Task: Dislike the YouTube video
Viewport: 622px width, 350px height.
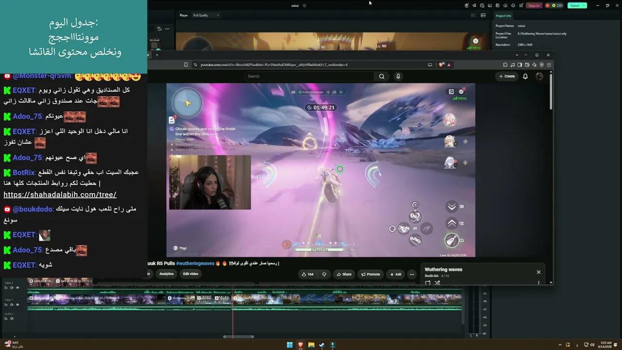Action: point(324,274)
